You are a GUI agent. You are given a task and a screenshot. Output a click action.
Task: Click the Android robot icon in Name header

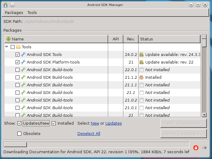9,39
